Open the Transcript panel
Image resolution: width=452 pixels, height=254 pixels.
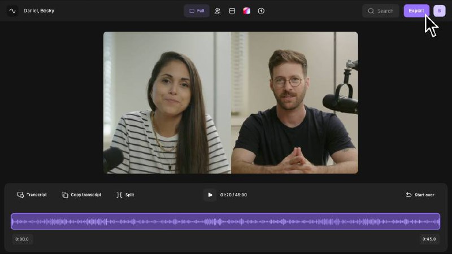pyautogui.click(x=32, y=195)
